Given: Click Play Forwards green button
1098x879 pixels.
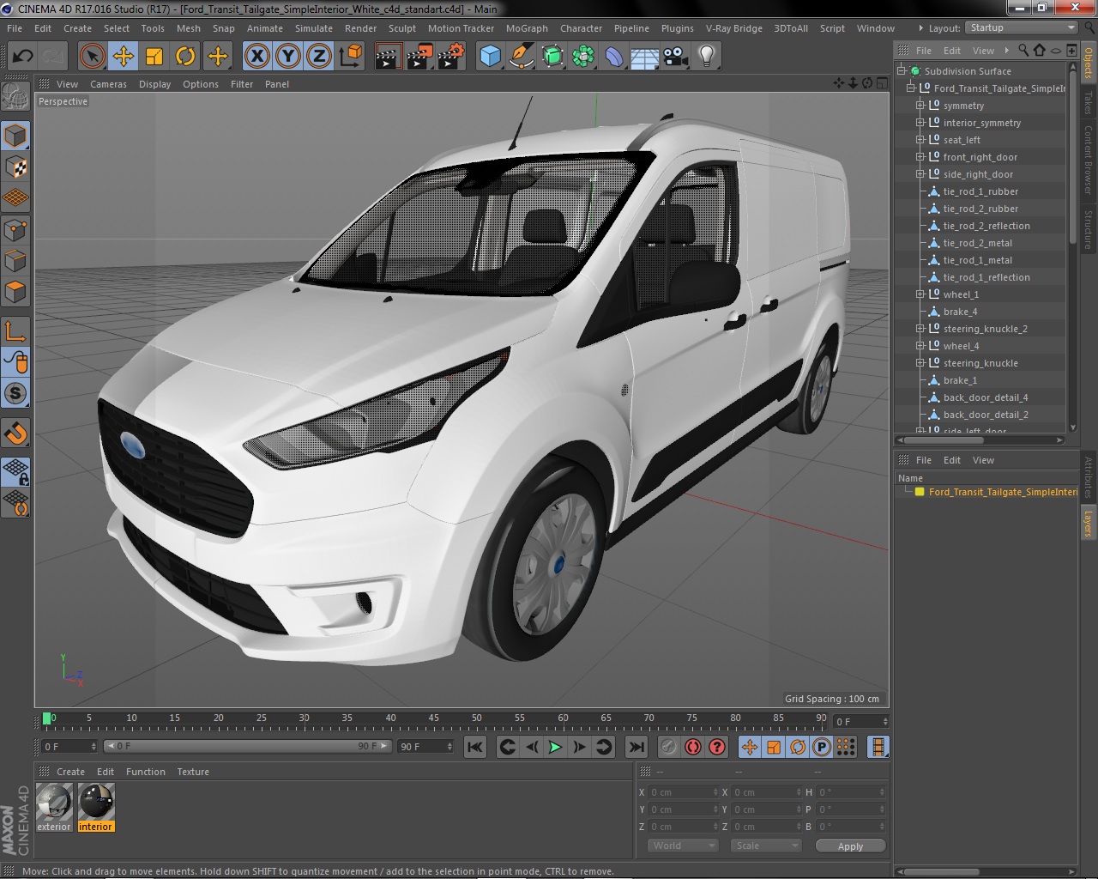Looking at the screenshot, I should (x=555, y=747).
